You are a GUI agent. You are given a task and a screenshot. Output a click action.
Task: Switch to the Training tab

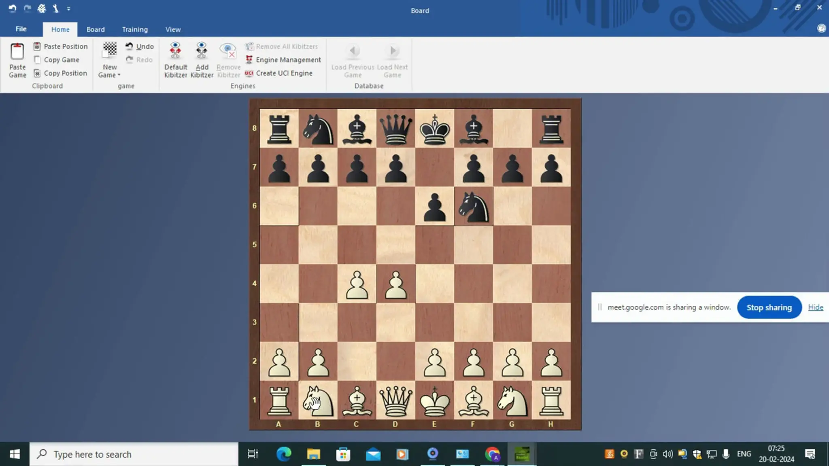coord(135,30)
